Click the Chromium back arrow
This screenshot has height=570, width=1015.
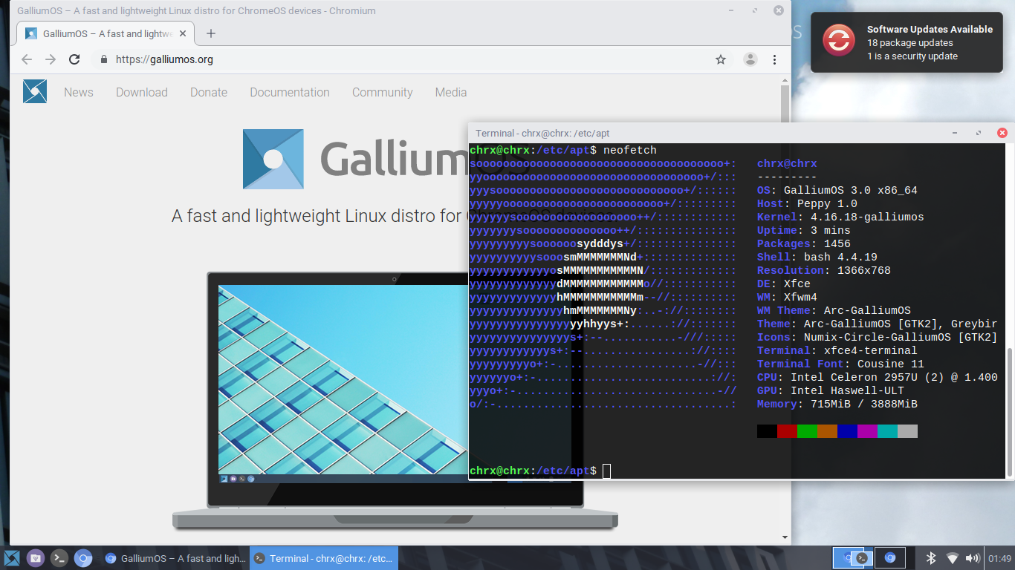(27, 59)
